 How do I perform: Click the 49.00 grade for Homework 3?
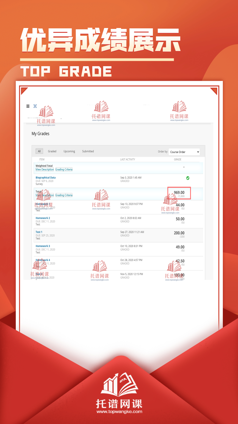click(x=180, y=247)
